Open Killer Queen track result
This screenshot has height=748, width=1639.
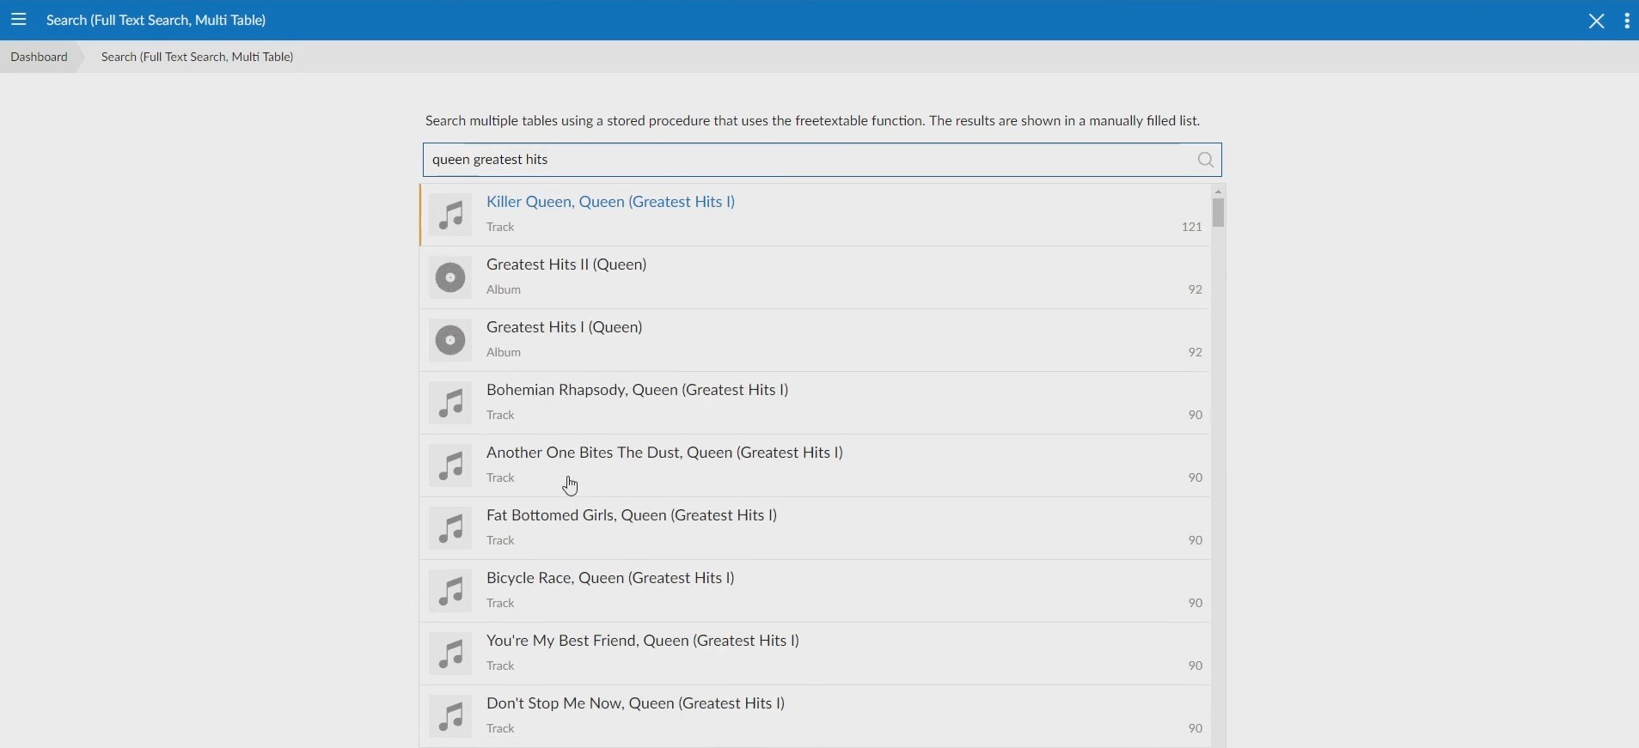610,202
